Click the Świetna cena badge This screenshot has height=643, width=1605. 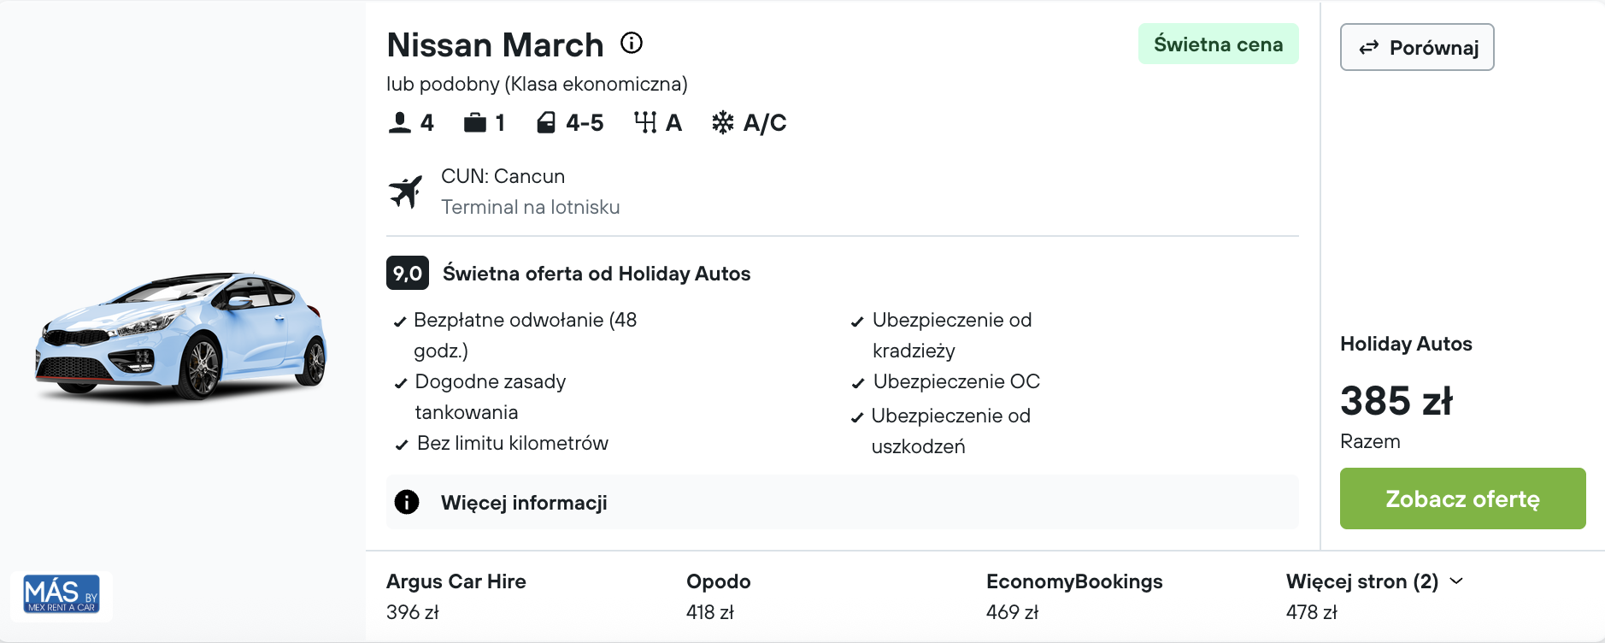[x=1219, y=44]
